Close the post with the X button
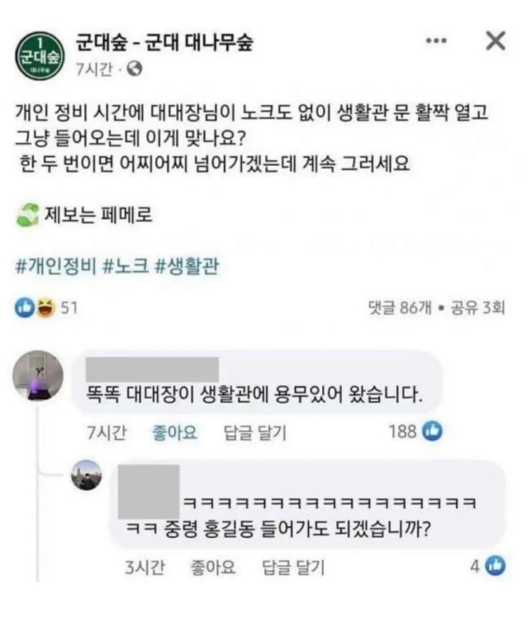The image size is (532, 622). pyautogui.click(x=495, y=41)
